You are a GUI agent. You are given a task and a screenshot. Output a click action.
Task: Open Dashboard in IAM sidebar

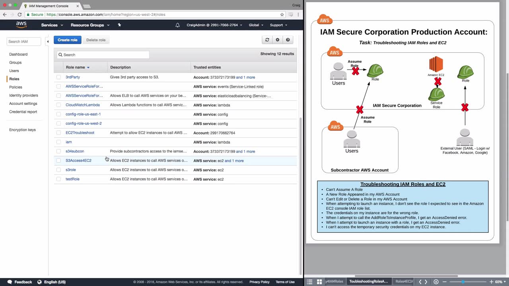click(x=18, y=54)
